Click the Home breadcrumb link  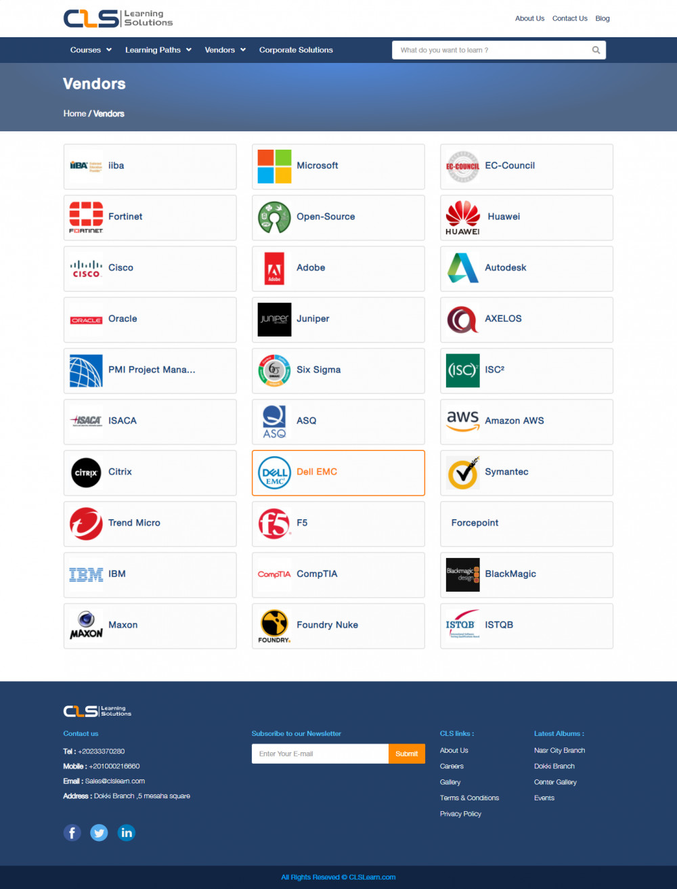pos(74,114)
